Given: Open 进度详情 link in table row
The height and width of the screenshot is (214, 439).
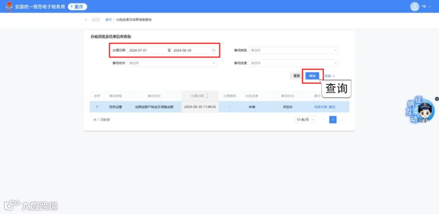Looking at the screenshot, I should 320,107.
